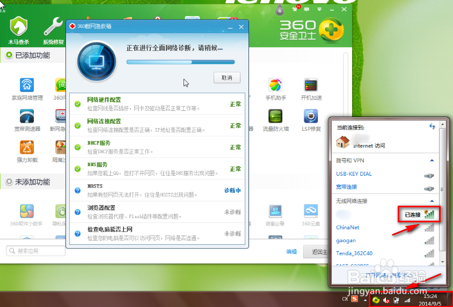Click the wireless signal tray icon

[x=407, y=300]
